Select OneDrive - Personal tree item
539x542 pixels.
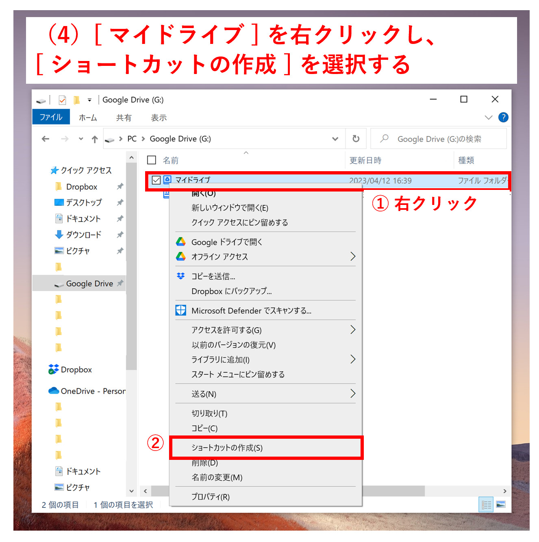(87, 391)
